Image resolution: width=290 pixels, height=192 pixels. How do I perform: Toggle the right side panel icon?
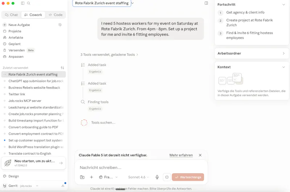pyautogui.click(x=206, y=3)
